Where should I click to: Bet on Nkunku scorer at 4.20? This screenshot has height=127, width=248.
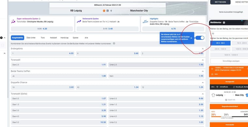point(42,29)
